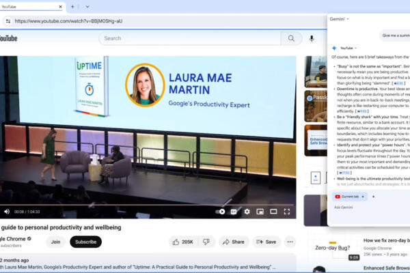Screen dimensions: 410x273
Task: Toggle the autoplay switch in player
Action: coord(220,212)
